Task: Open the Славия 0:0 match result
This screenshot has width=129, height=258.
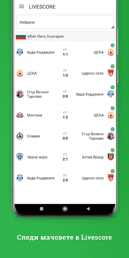Action: [x=65, y=136]
